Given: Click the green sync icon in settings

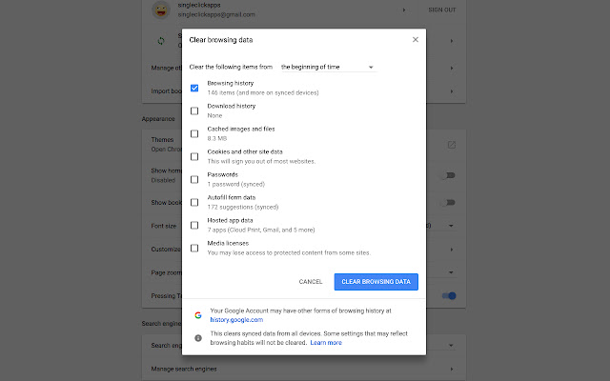Looking at the screenshot, I should [x=161, y=41].
